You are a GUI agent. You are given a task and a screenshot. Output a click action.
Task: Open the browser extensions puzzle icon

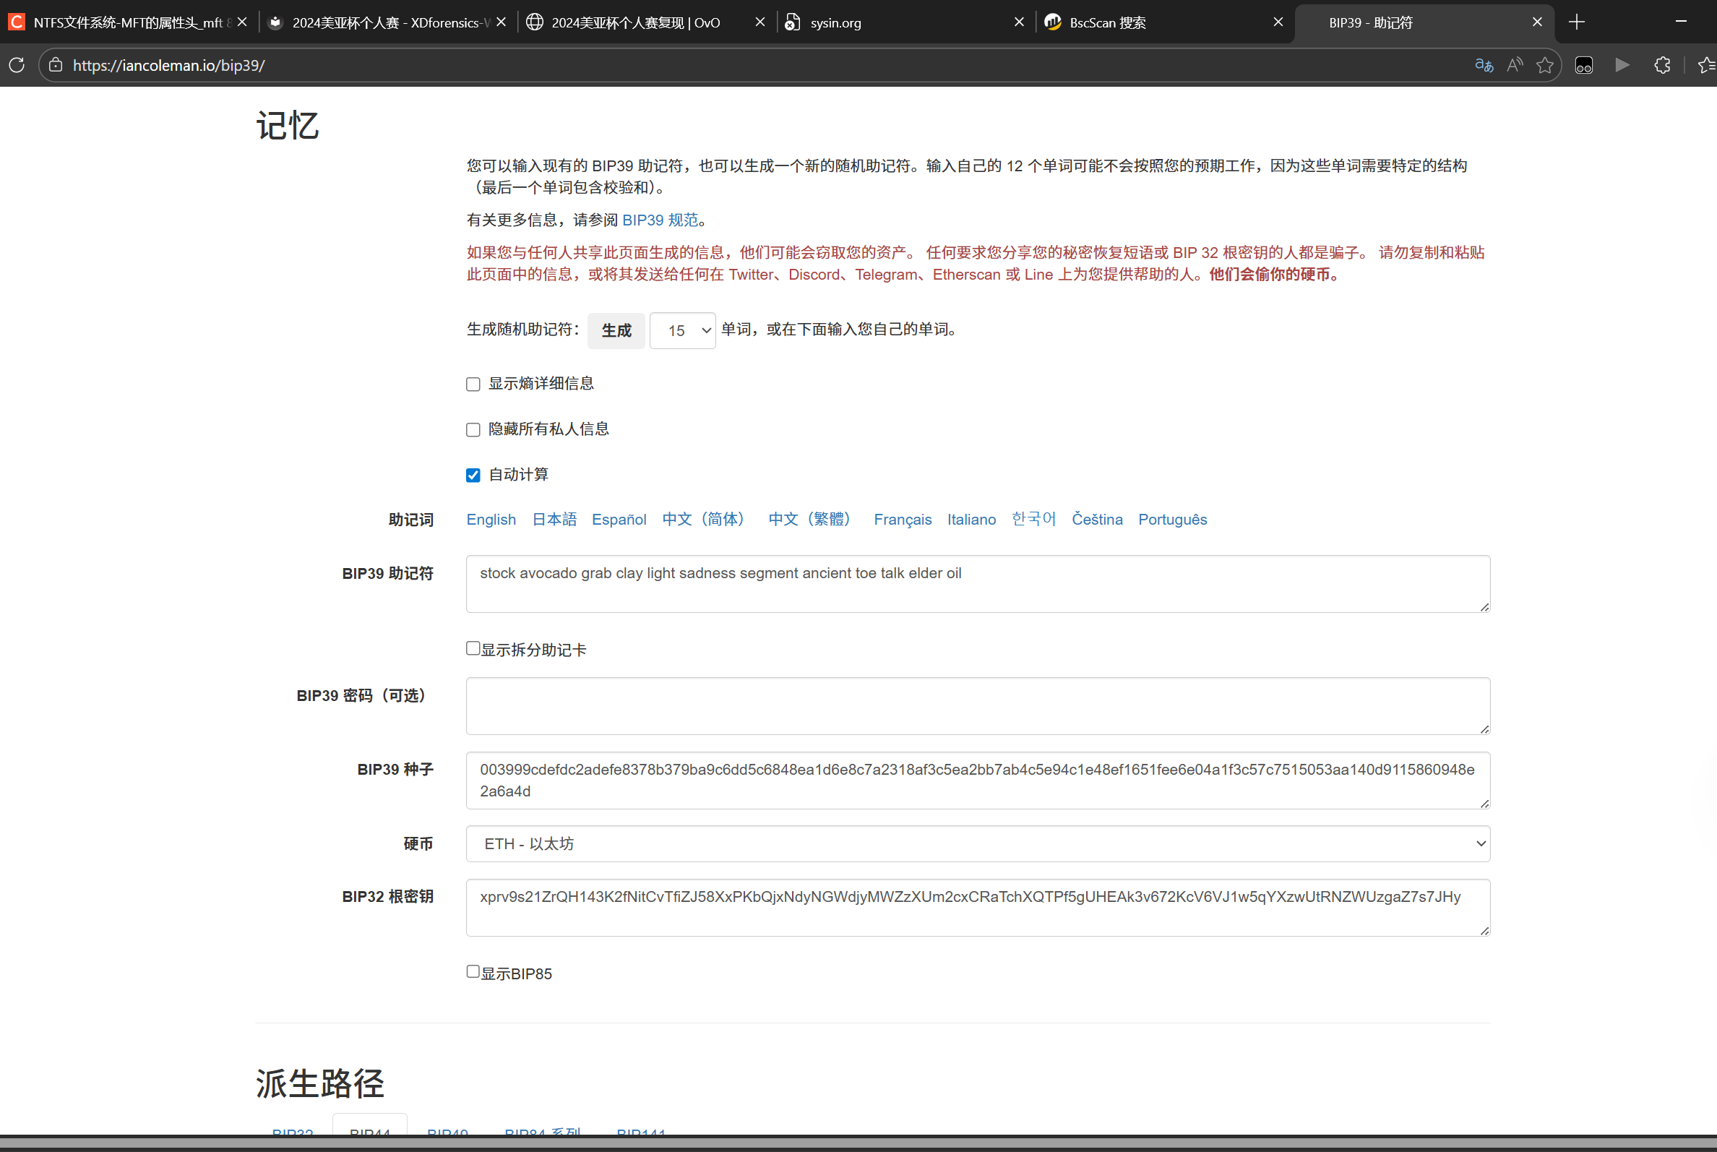click(x=1662, y=65)
